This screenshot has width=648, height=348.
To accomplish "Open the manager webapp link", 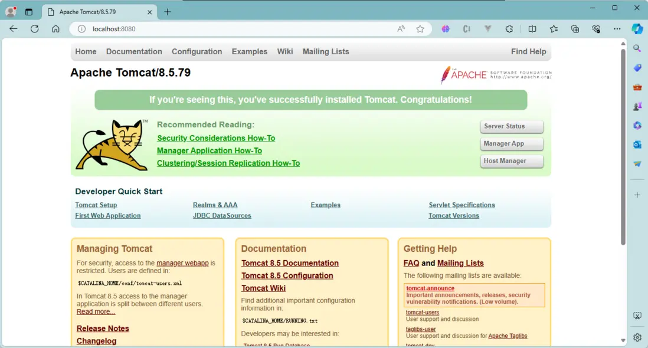I will click(182, 263).
